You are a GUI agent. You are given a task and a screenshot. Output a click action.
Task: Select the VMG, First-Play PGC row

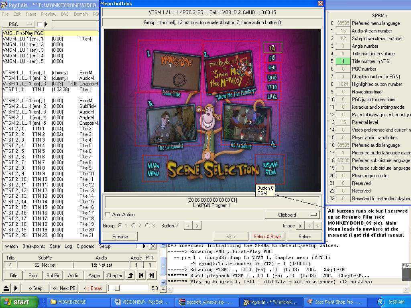tap(50, 33)
